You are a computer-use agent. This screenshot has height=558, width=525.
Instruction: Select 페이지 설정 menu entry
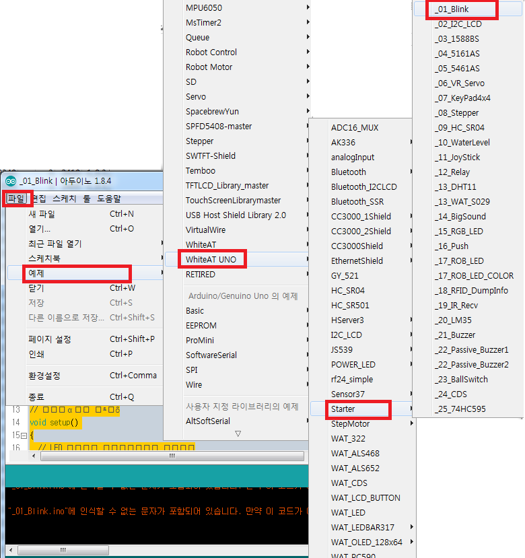[85, 339]
